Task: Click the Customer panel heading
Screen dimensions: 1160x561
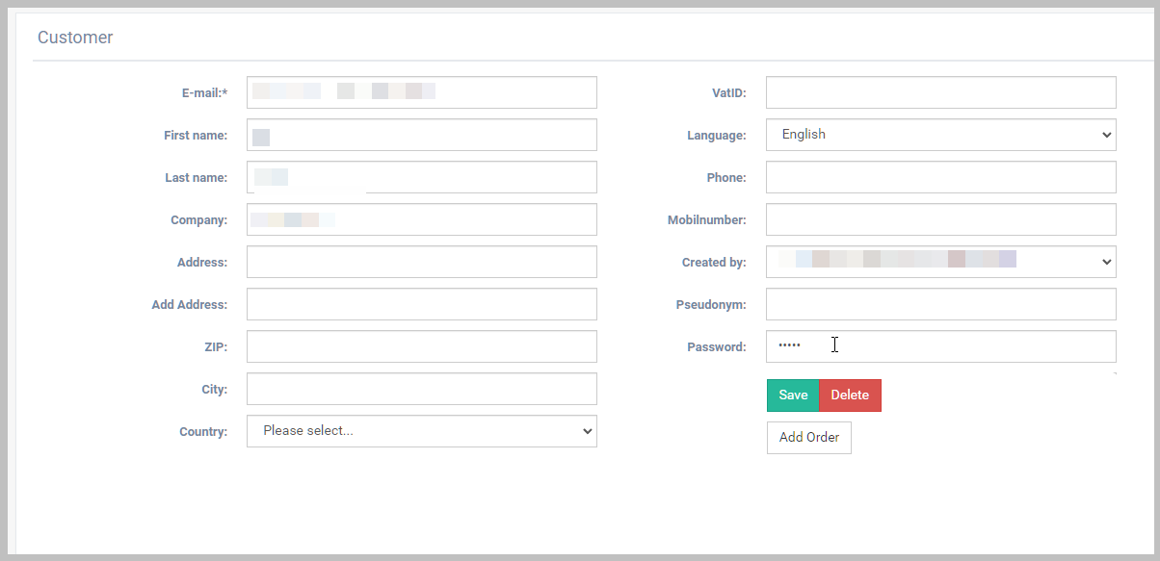Action: 75,38
